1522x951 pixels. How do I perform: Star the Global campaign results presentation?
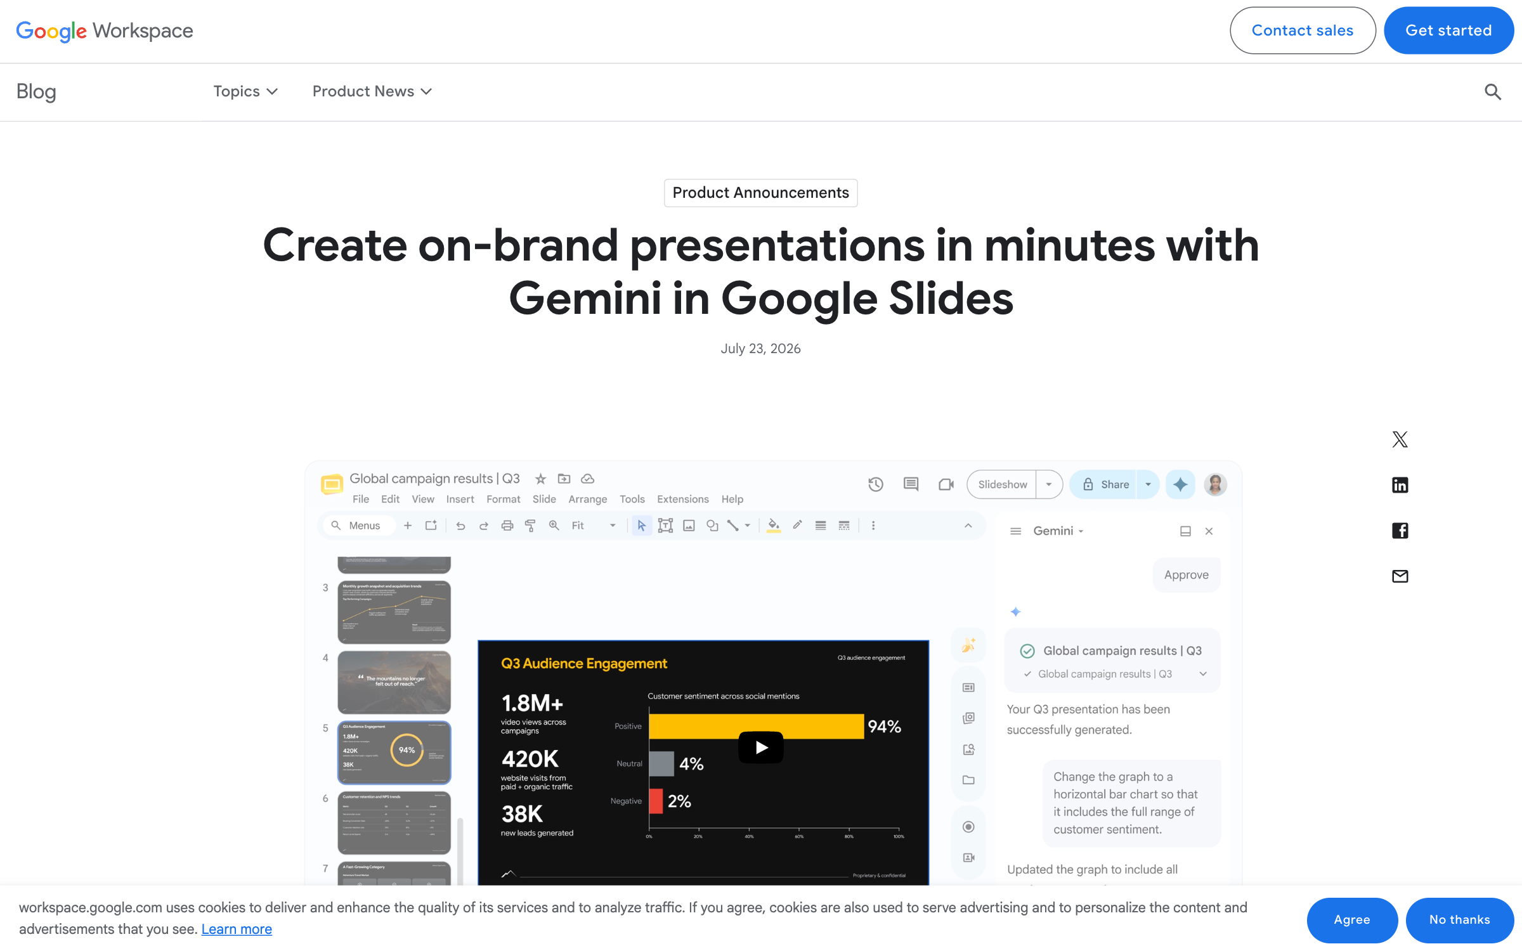[x=540, y=479]
